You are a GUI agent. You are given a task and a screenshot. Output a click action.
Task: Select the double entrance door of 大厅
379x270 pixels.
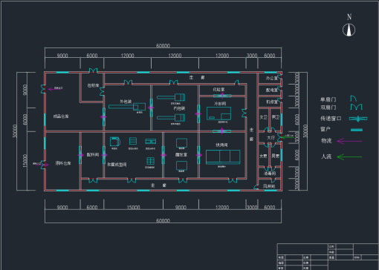tap(279, 137)
